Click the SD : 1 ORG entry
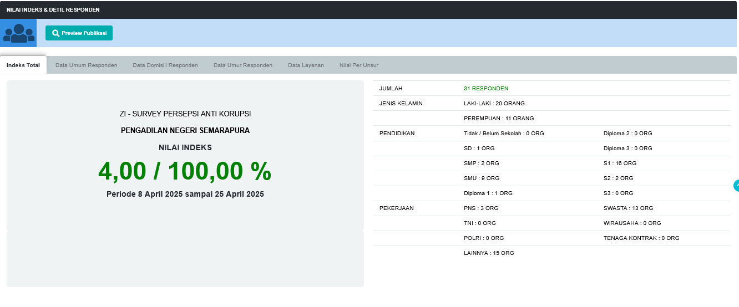Image resolution: width=739 pixels, height=307 pixels. click(479, 149)
